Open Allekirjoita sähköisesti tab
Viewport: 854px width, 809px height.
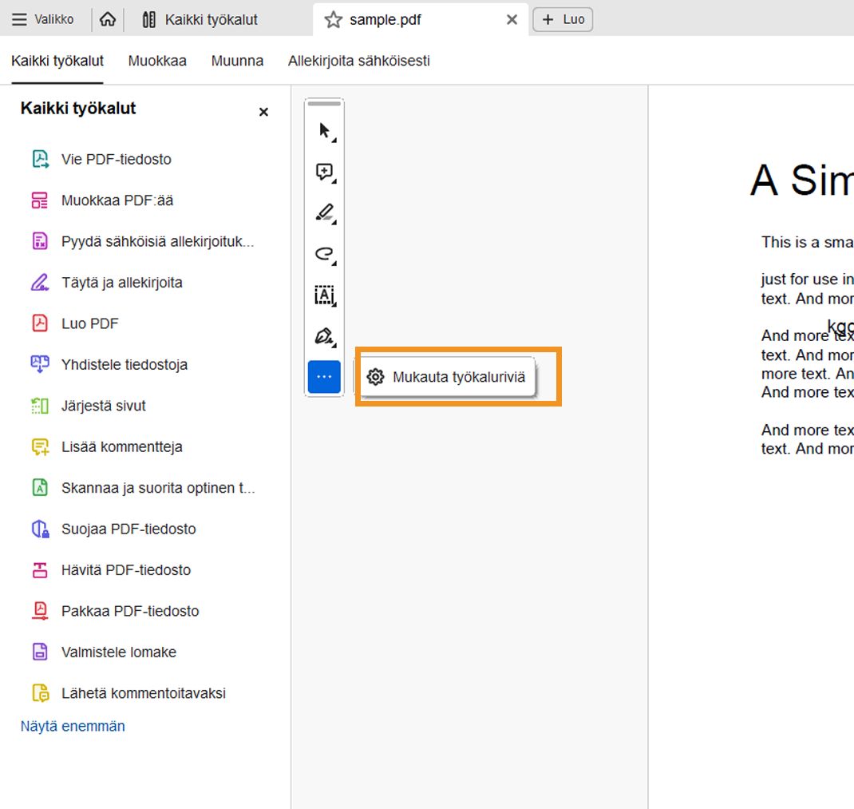358,61
